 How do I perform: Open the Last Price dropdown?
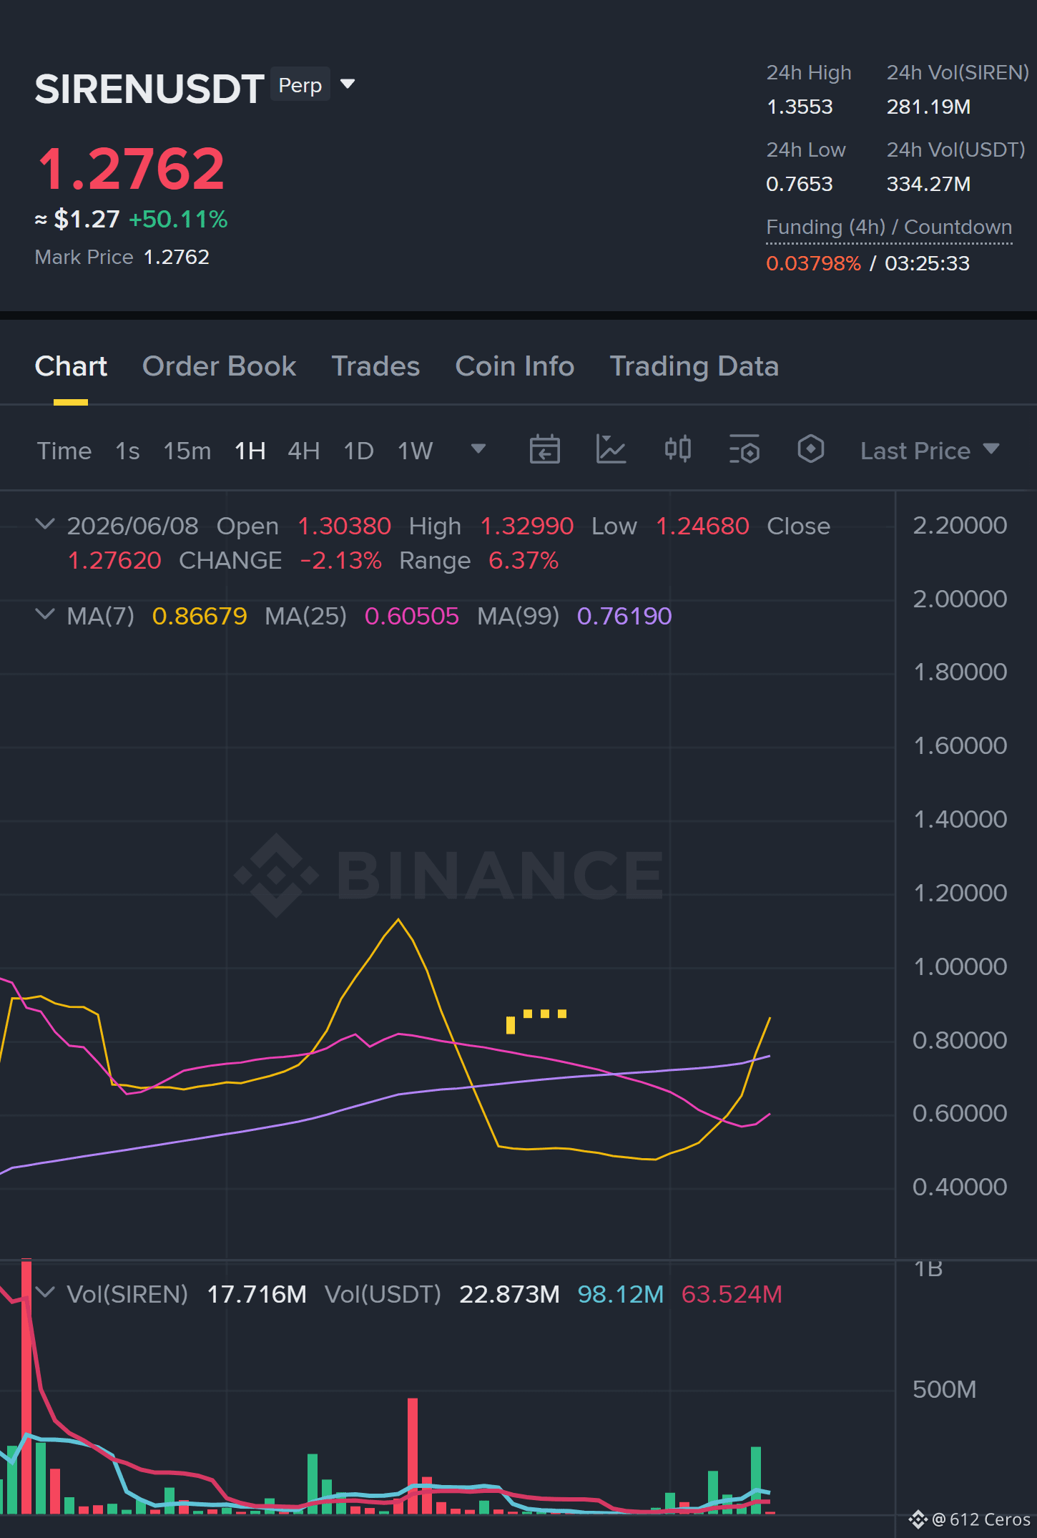tap(930, 451)
